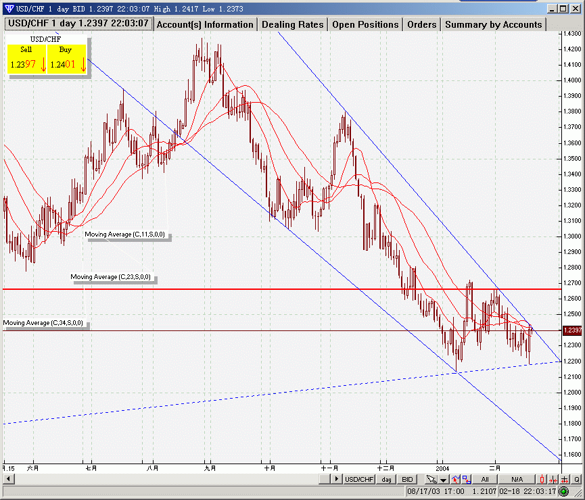Click the yellow Buy 1.2401 button
This screenshot has width=585, height=500.
click(67, 59)
